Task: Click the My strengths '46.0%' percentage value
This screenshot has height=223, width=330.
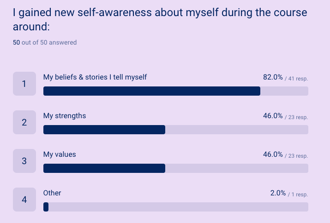Action: tap(273, 116)
